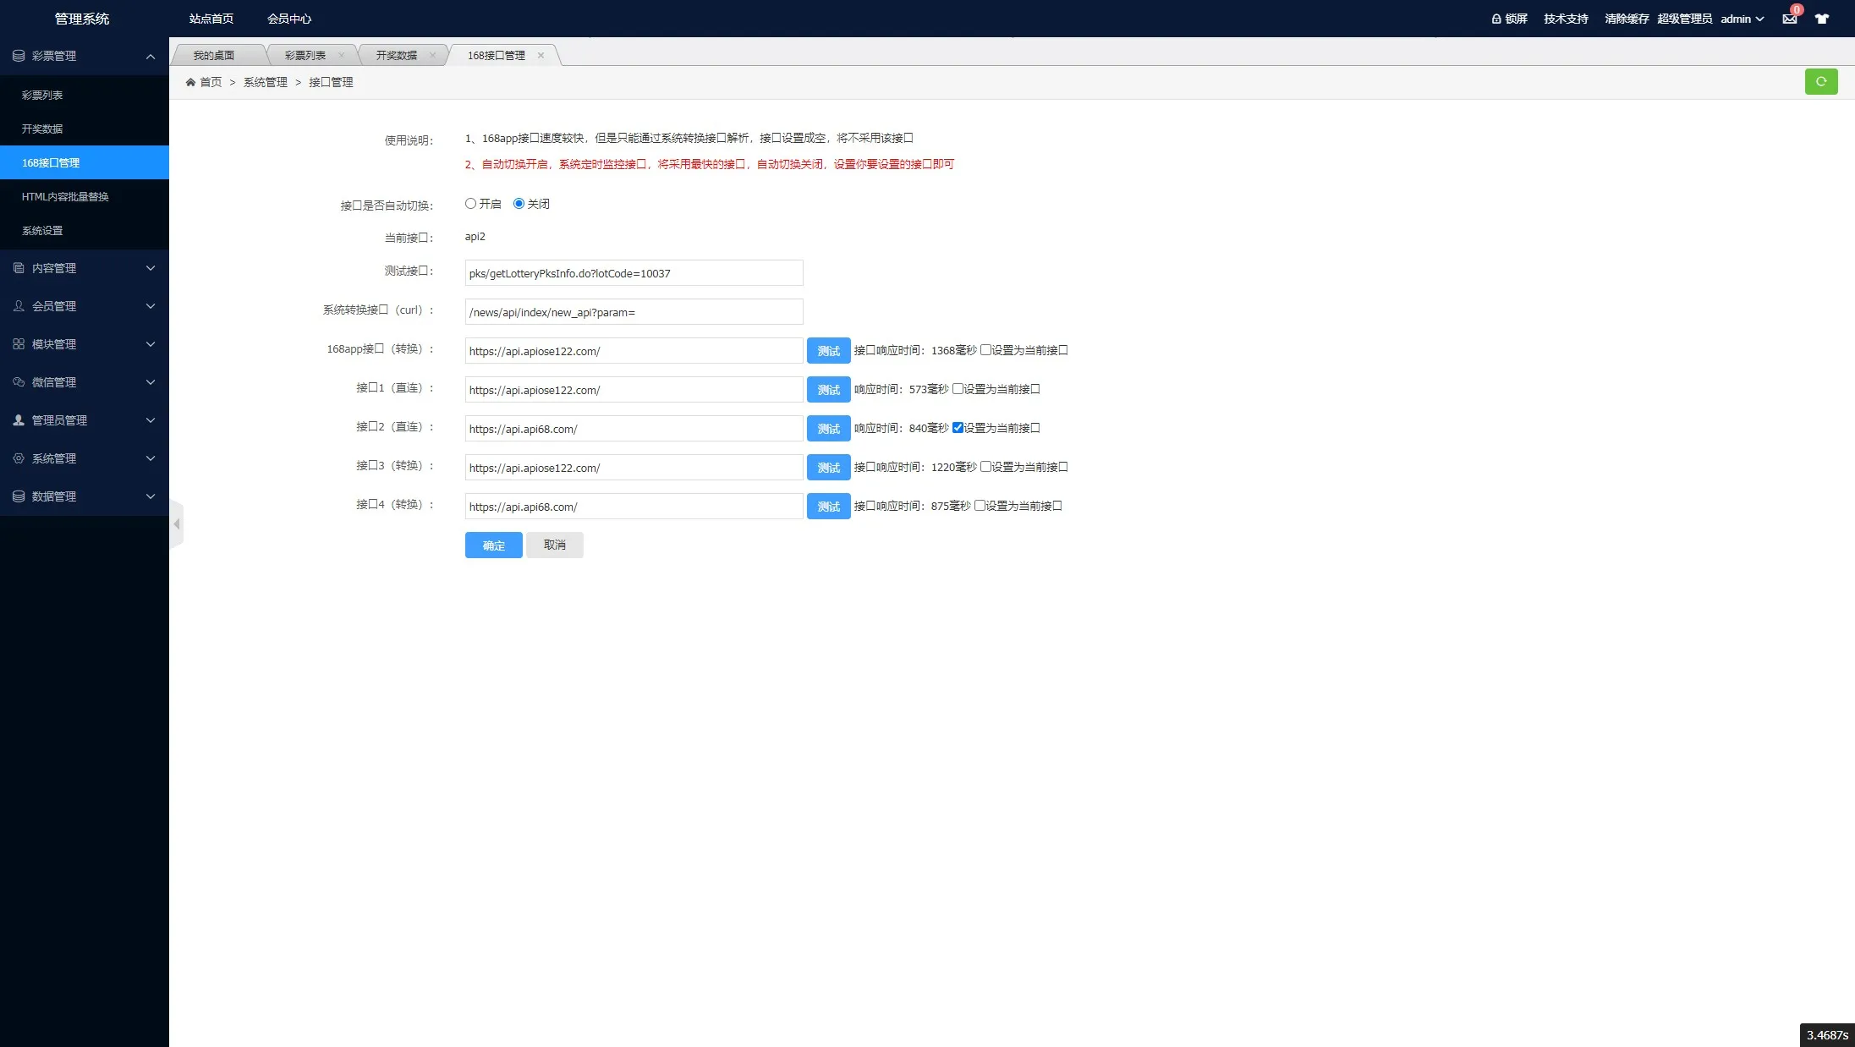Open the mail notification envelope icon
This screenshot has height=1047, width=1855.
click(1789, 19)
